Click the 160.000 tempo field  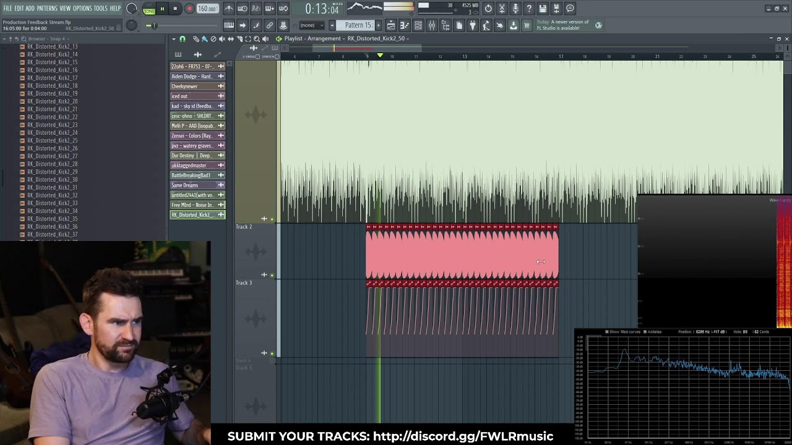click(207, 9)
